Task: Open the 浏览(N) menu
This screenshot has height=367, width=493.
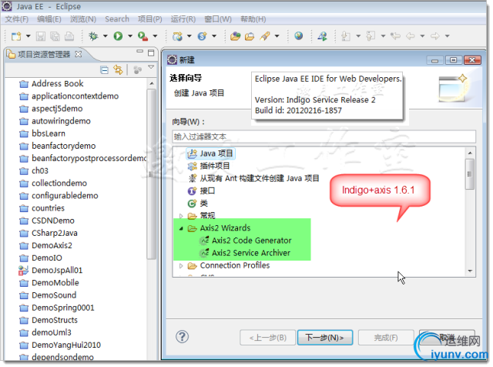Action: click(x=83, y=19)
